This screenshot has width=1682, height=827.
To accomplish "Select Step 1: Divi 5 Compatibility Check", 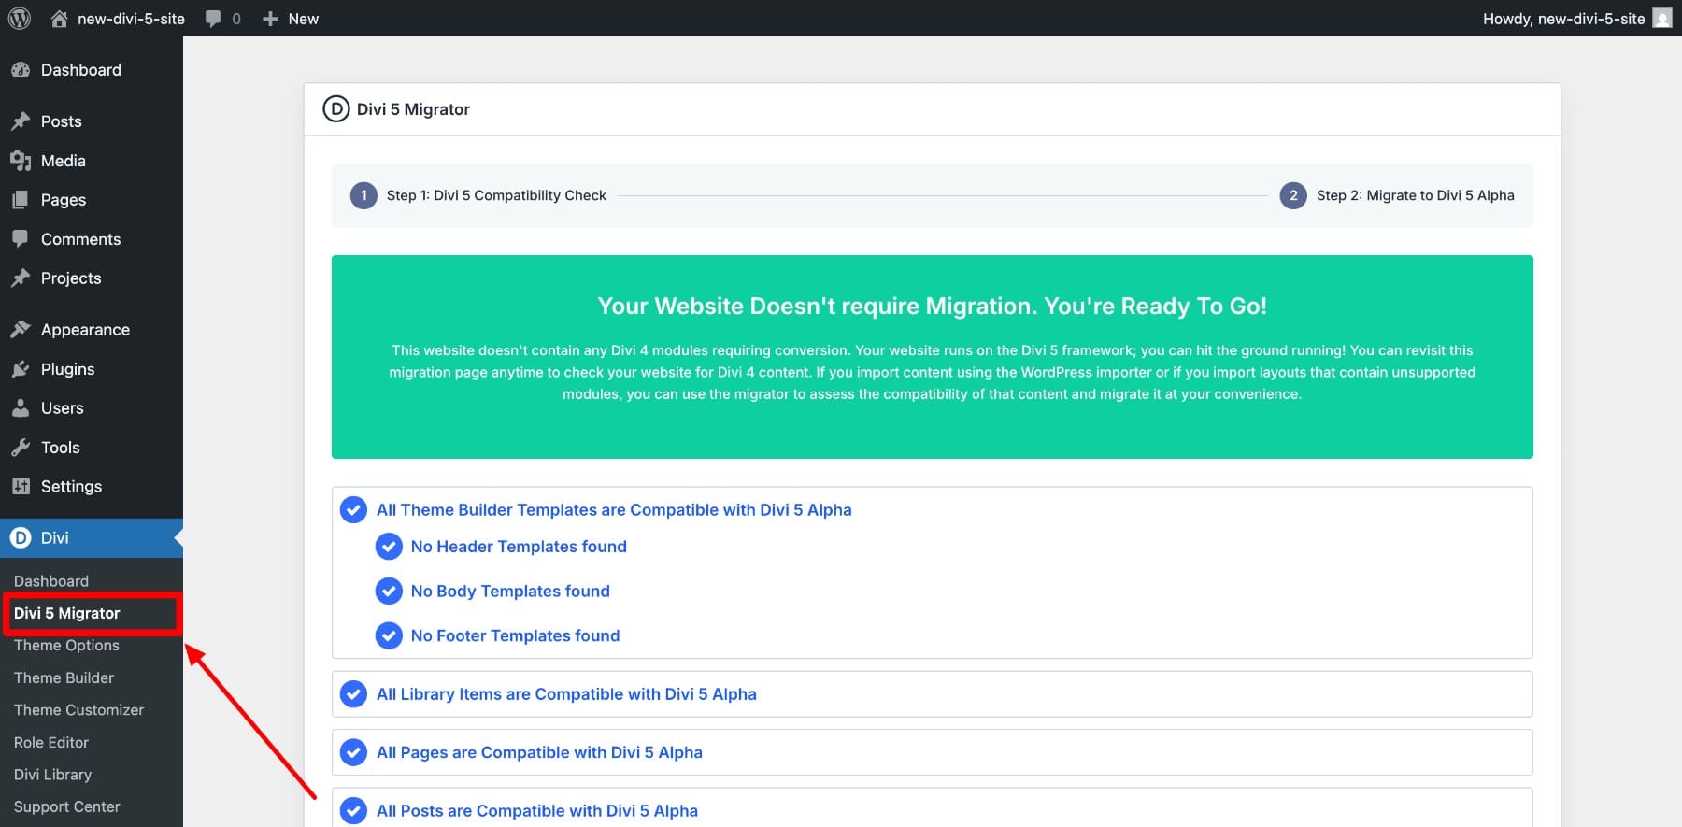I will (x=496, y=195).
